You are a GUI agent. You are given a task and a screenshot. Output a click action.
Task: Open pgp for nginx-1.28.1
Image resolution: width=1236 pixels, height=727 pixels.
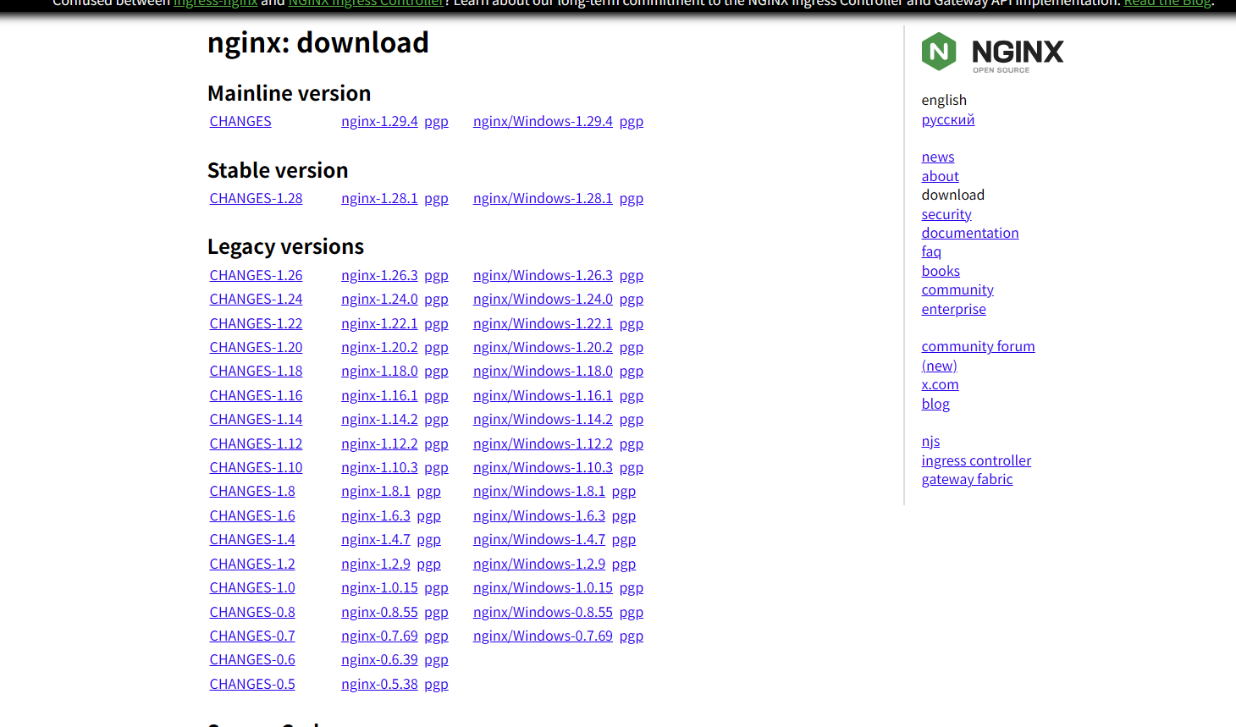tap(436, 199)
